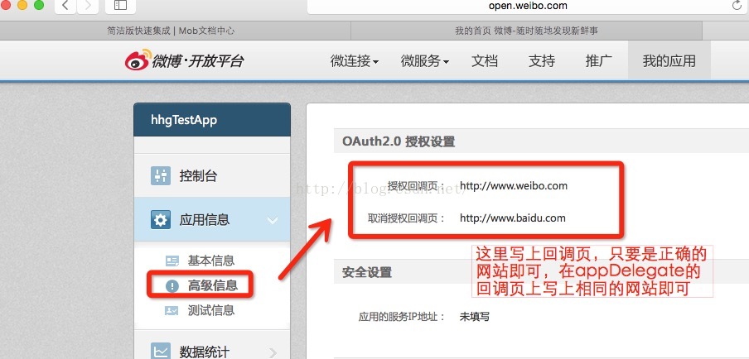The image size is (749, 359).
Task: Open 文档 in the top navigation
Action: (x=485, y=61)
